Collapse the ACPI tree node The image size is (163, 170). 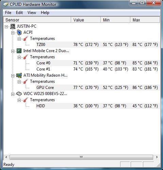pyautogui.click(x=13, y=33)
